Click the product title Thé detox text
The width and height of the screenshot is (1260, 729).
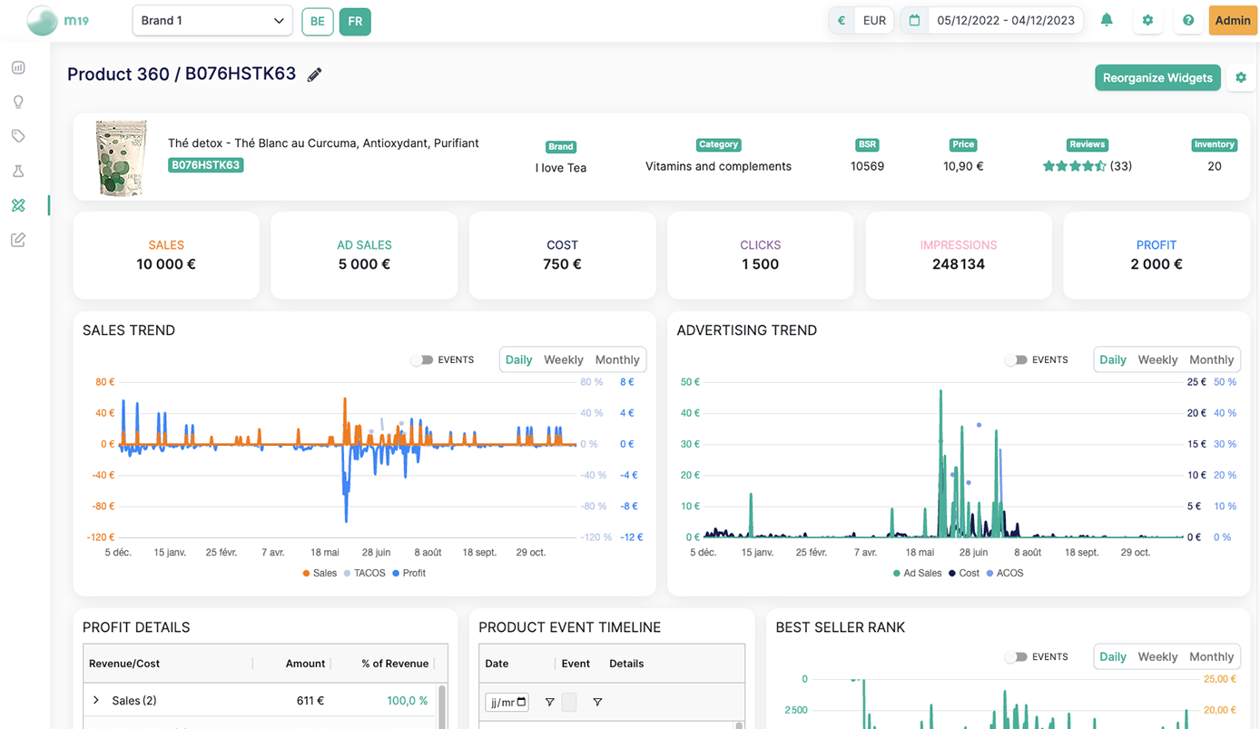click(x=323, y=143)
